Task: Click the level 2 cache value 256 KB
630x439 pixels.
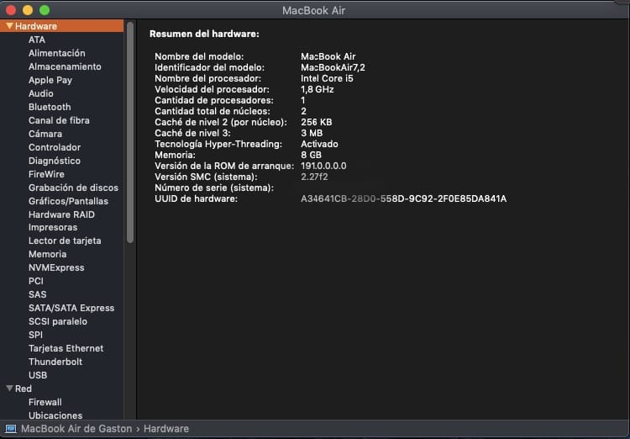Action: click(316, 122)
